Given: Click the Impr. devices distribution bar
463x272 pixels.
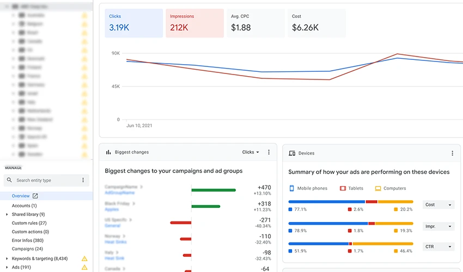Looking at the screenshot, I should pos(351,224).
